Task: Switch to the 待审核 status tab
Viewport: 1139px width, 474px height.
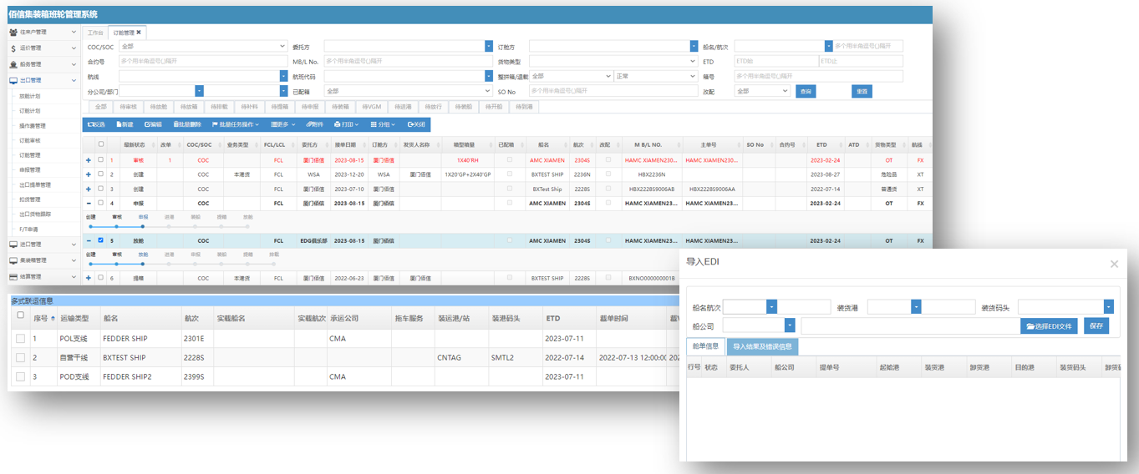Action: click(x=129, y=107)
